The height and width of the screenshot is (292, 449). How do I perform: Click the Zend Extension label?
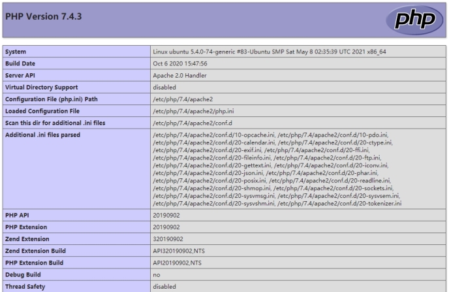pyautogui.click(x=27, y=239)
